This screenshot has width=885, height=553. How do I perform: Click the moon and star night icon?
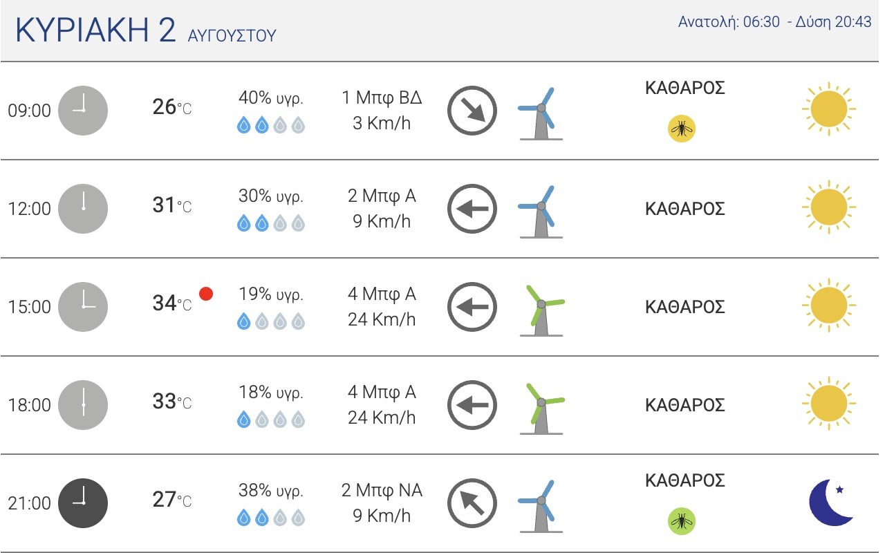[x=832, y=503]
